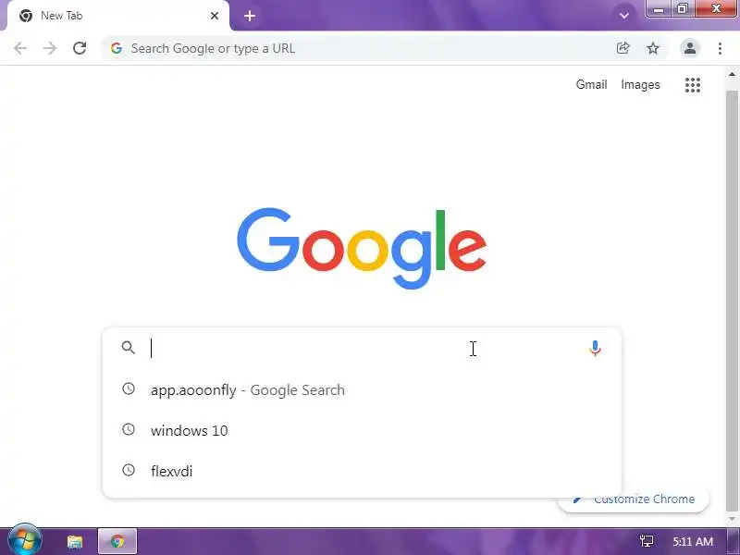Open the Images link
Image resolution: width=740 pixels, height=555 pixels.
[x=640, y=85]
